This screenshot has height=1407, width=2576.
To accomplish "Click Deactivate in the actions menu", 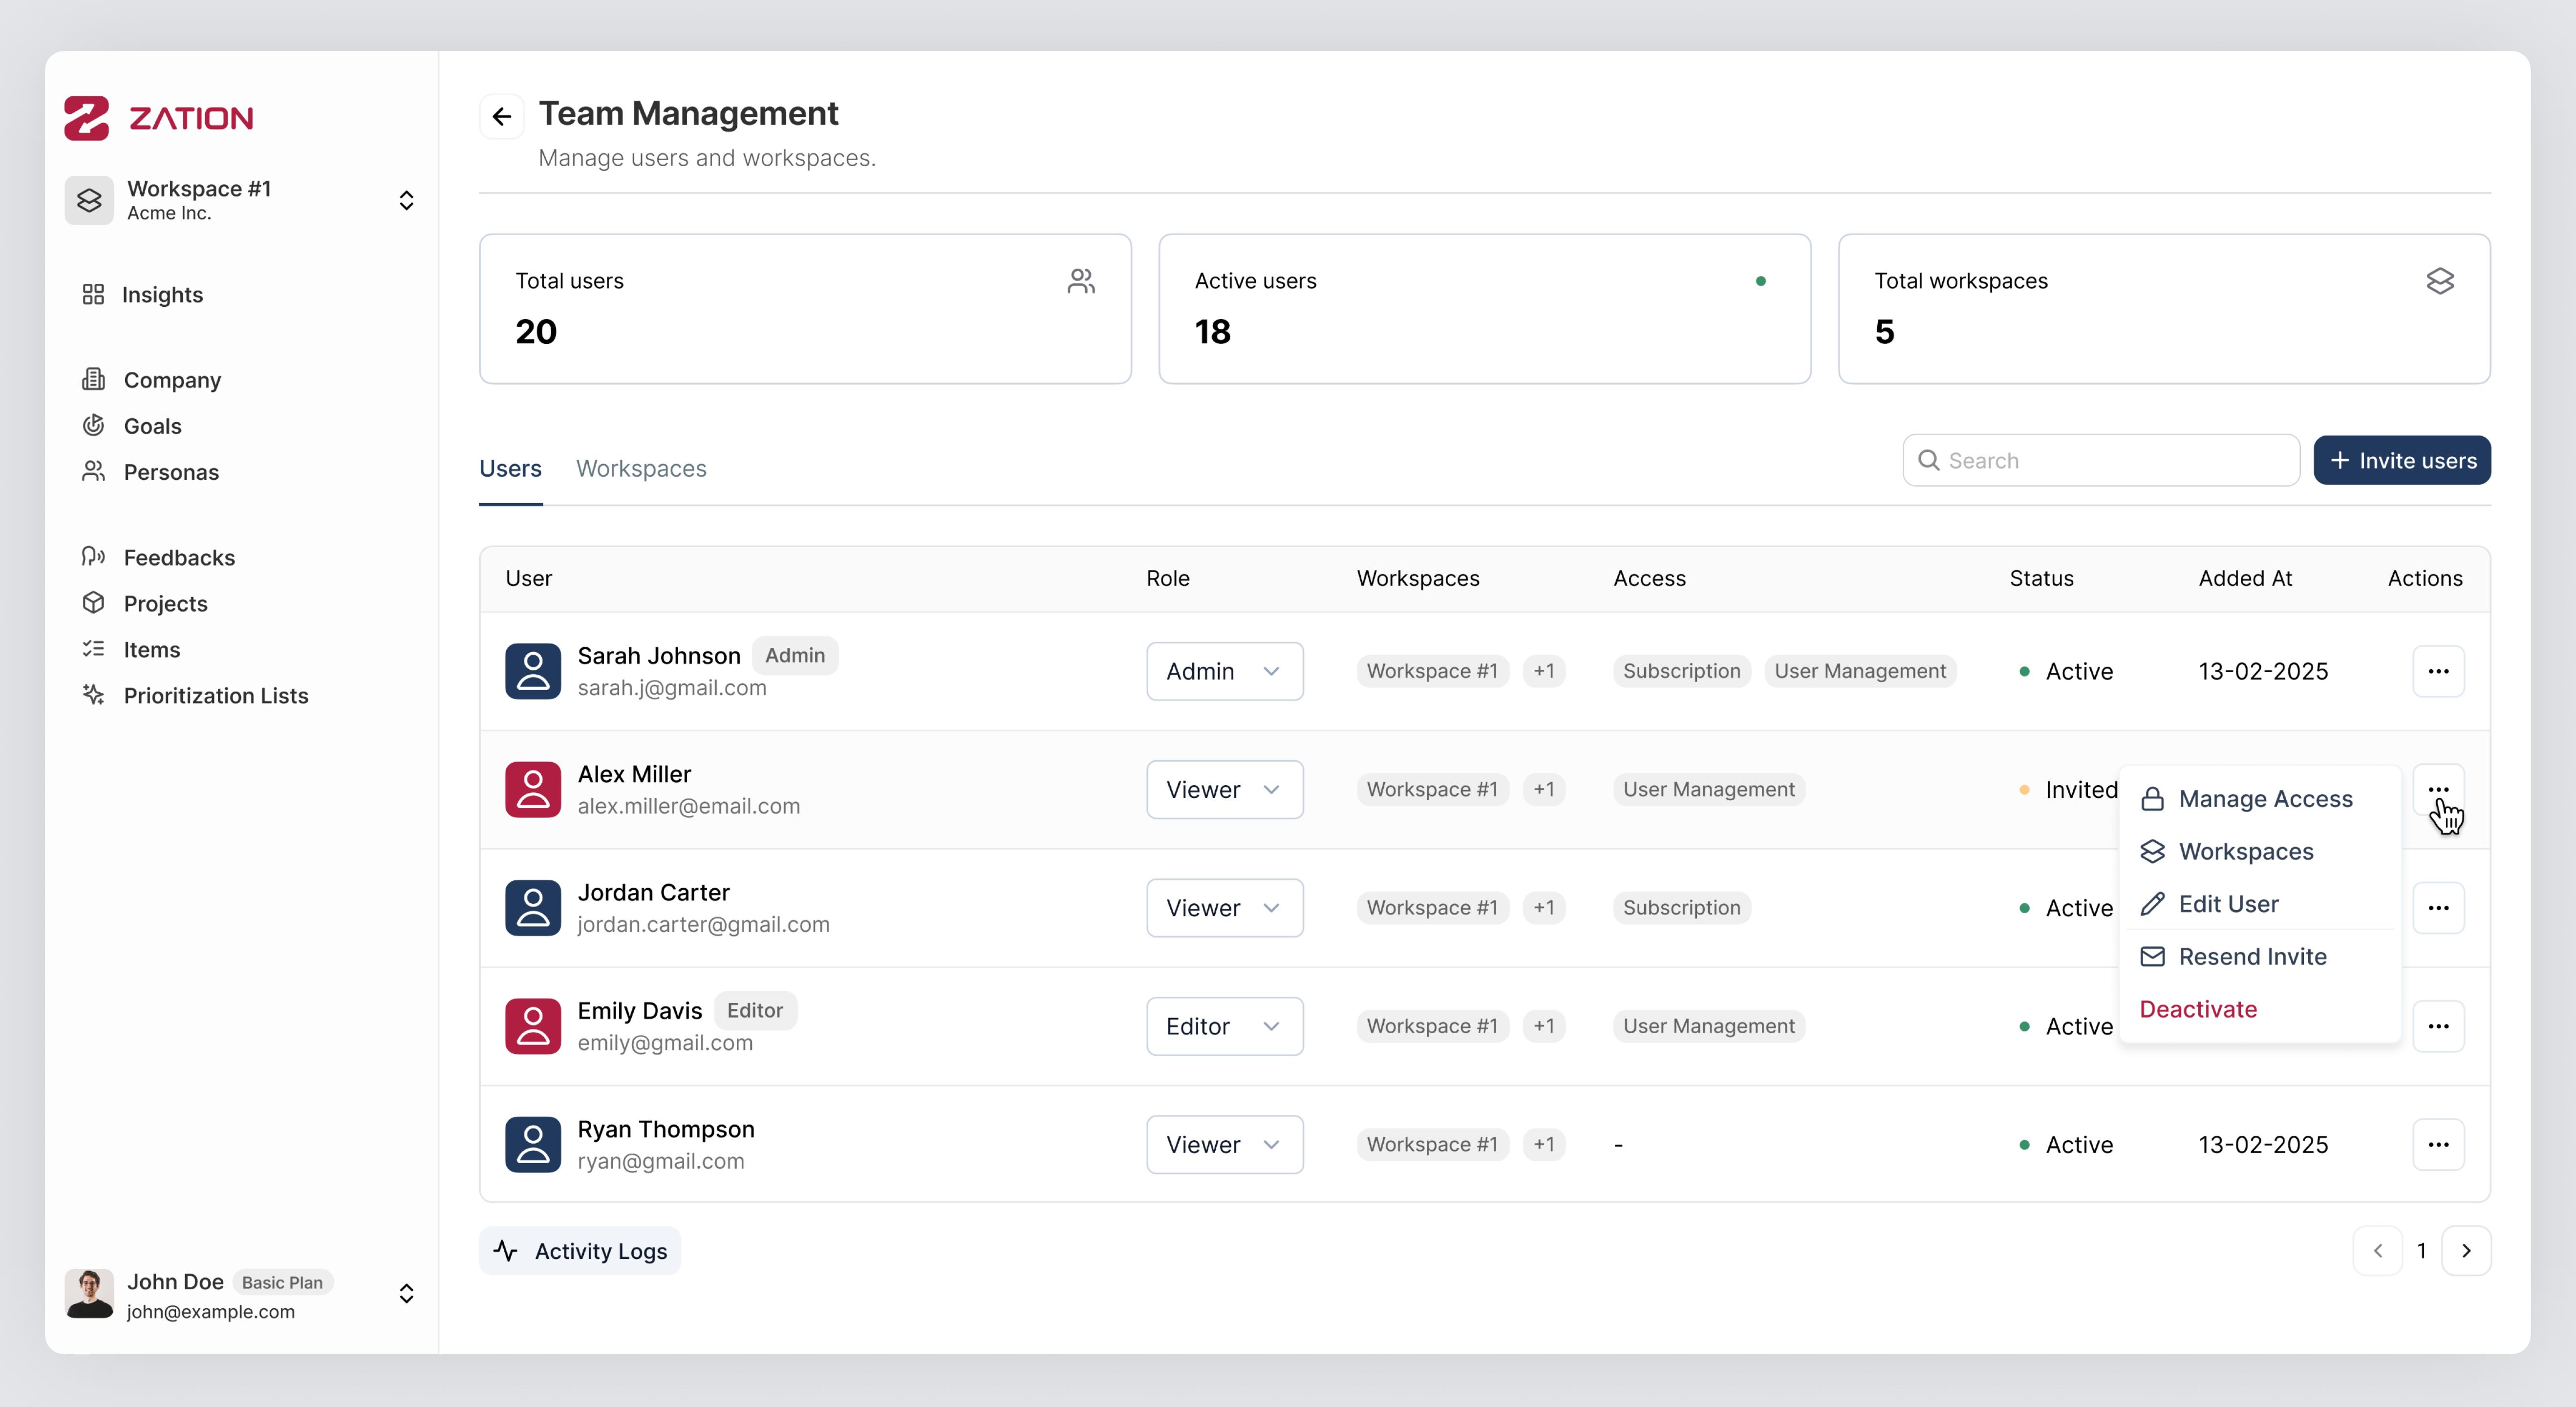I will (x=2197, y=1009).
